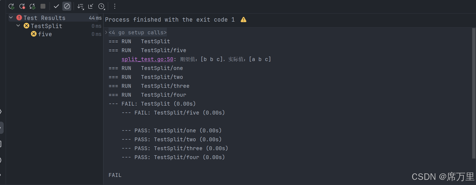Screen dimensions: 476x185
Task: Open the sort tests dropdown
Action: [x=80, y=6]
